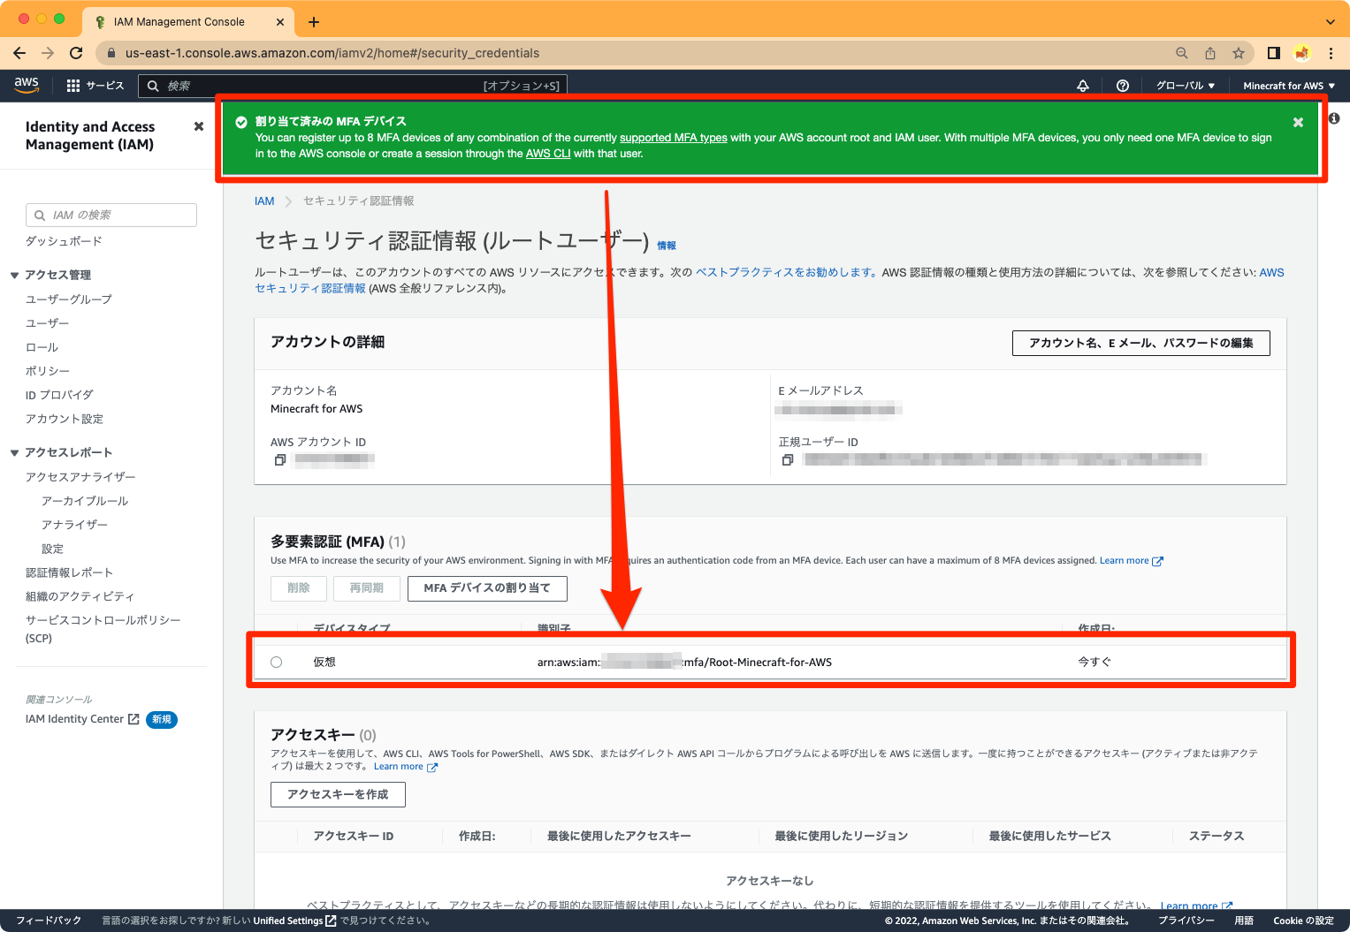This screenshot has width=1350, height=932.
Task: Bookmark the page with the star icon
Action: click(x=1239, y=53)
